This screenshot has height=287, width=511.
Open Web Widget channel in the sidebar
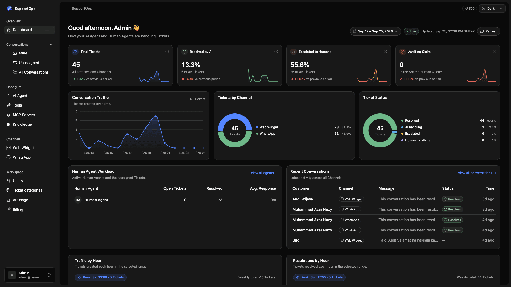[30, 148]
